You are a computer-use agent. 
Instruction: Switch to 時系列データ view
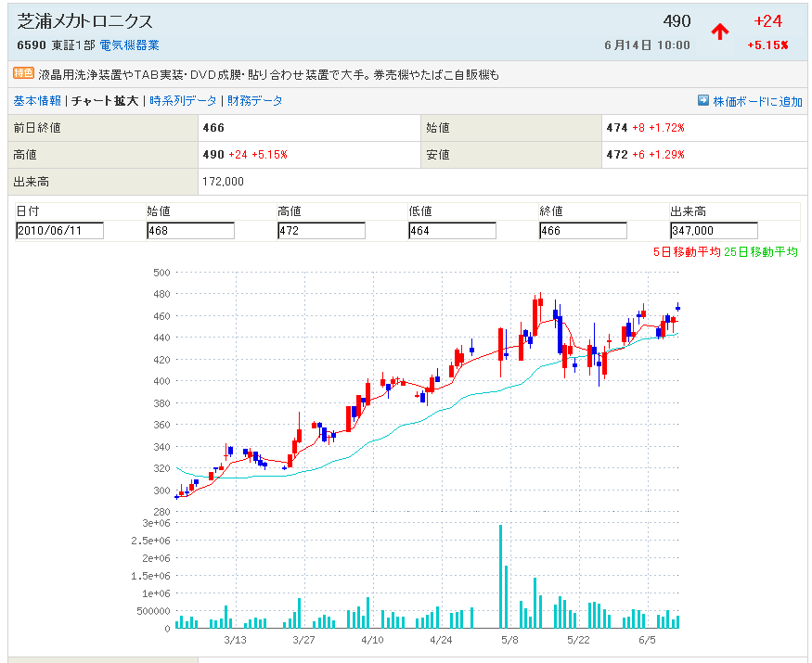183,101
